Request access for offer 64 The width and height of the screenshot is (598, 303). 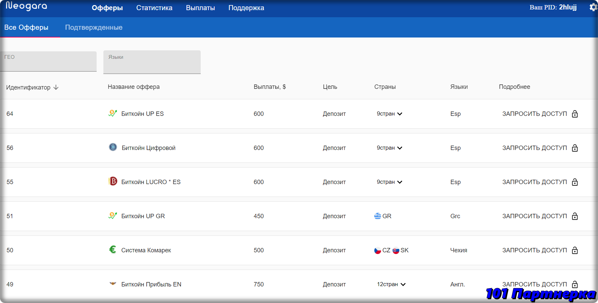coord(534,114)
